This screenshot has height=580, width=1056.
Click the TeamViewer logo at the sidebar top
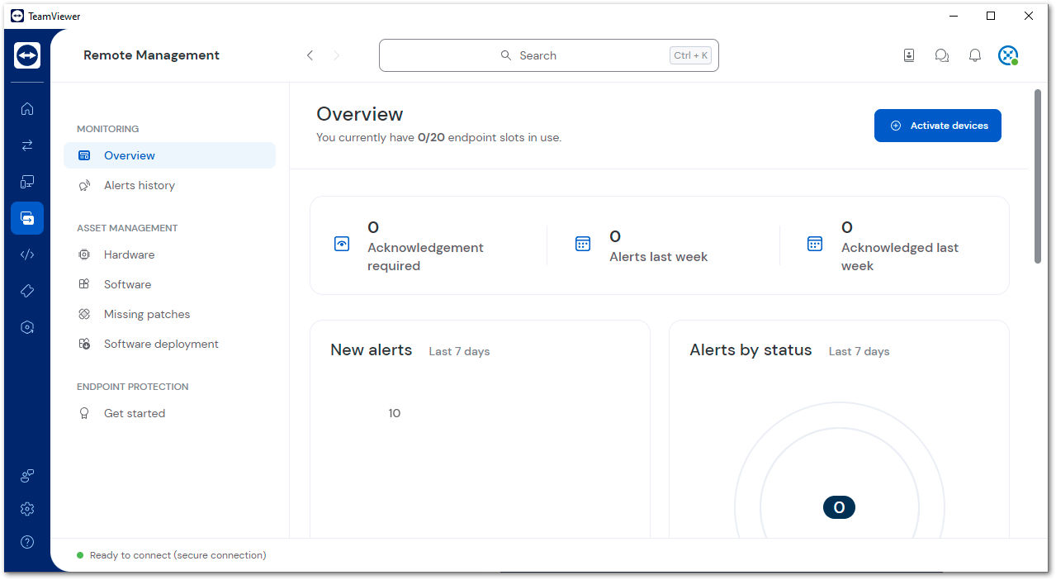[27, 55]
